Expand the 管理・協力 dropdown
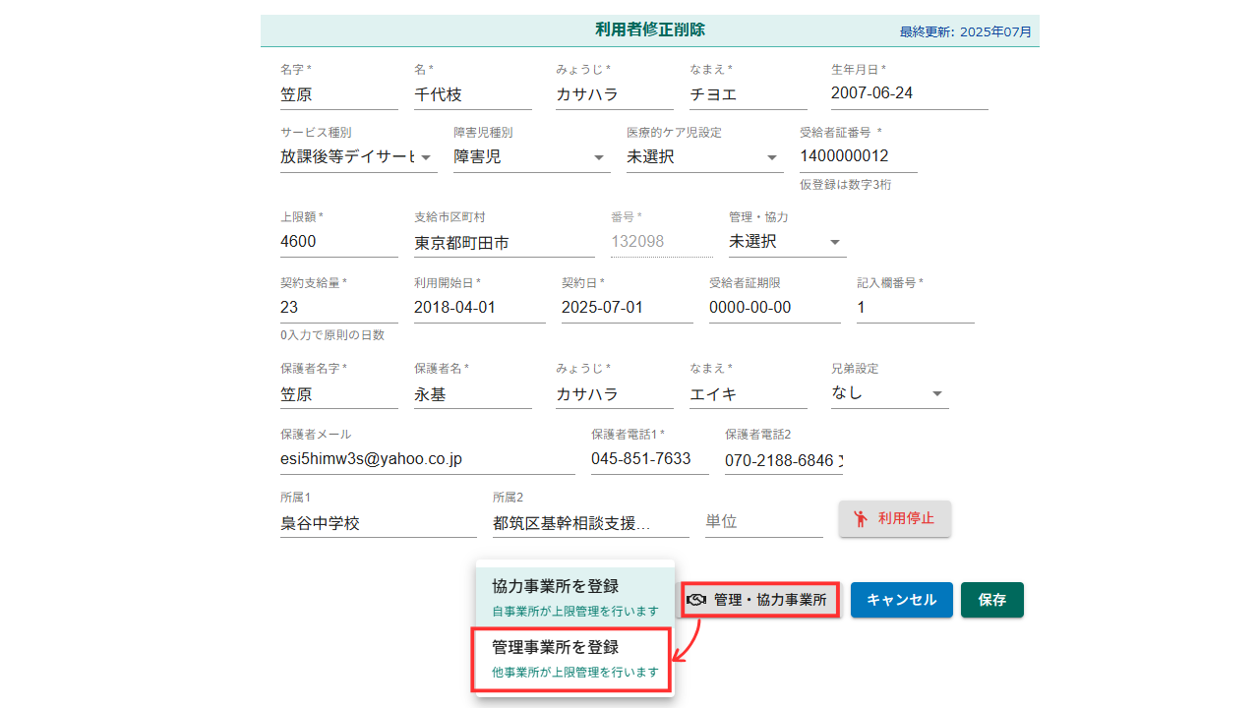Viewport: 1259px width, 708px height. click(787, 241)
